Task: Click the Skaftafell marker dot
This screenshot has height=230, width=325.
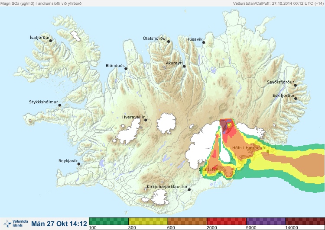Action: [220, 172]
